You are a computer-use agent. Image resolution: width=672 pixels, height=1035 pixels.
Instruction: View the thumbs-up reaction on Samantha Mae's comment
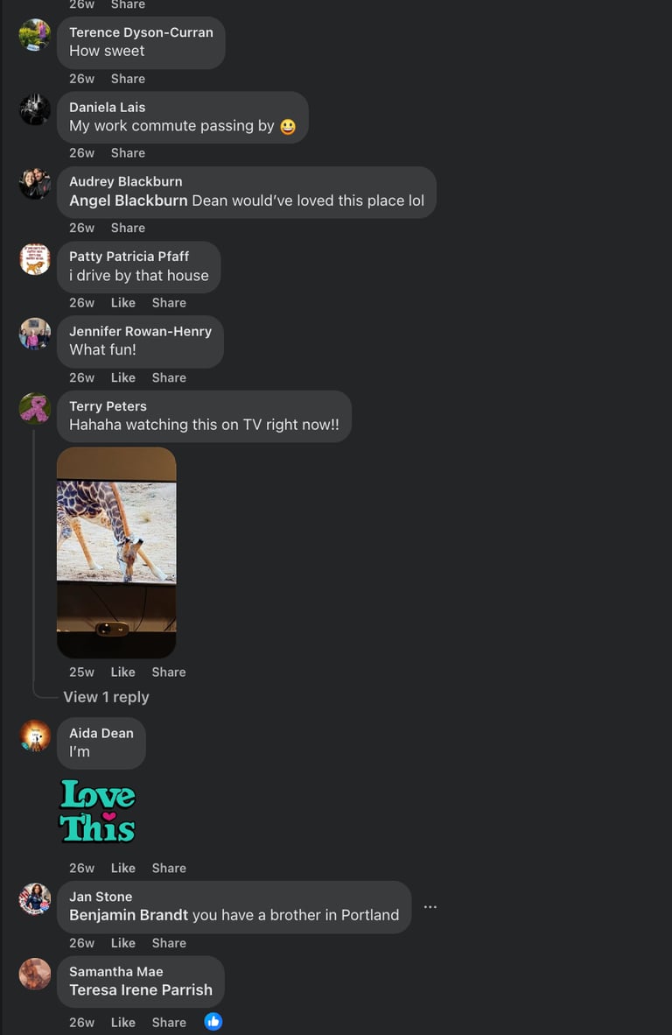(x=213, y=1022)
